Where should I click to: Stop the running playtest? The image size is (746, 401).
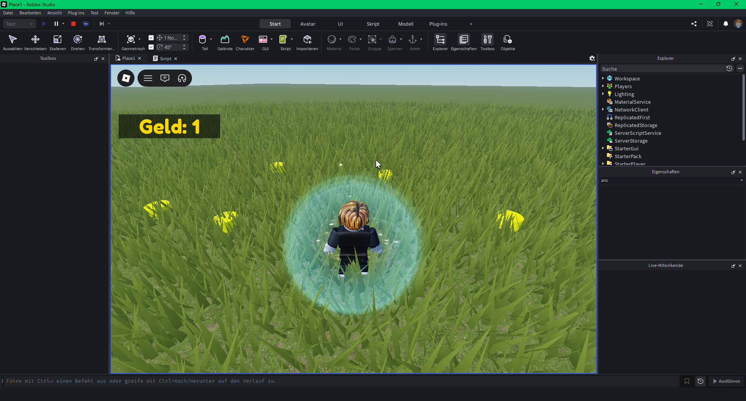[x=73, y=24]
